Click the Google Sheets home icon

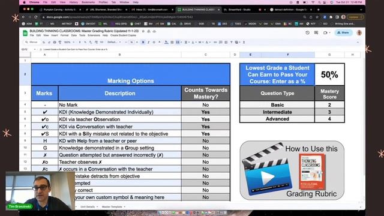click(25, 33)
